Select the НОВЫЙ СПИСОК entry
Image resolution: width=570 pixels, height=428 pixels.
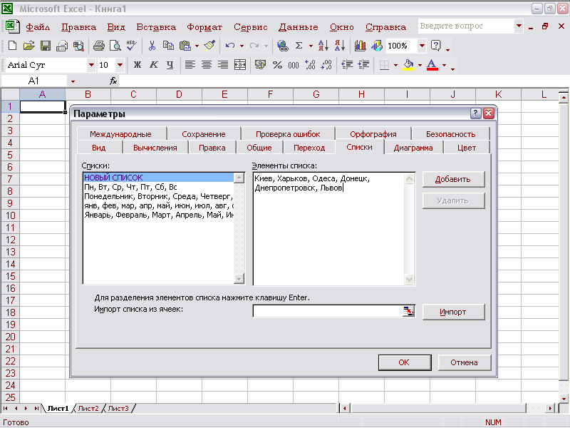pos(158,178)
